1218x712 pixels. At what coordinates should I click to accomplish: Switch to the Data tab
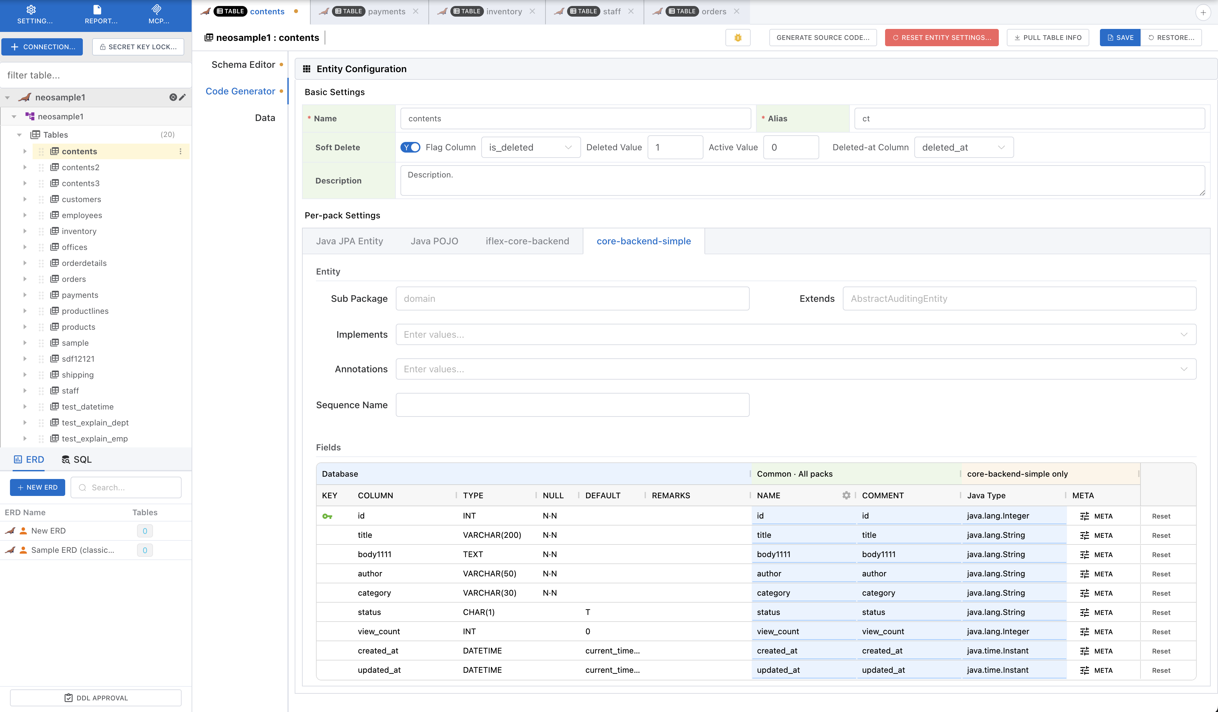(x=265, y=118)
